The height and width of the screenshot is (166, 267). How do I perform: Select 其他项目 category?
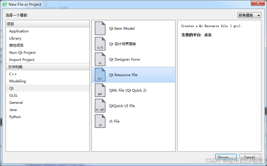pyautogui.click(x=47, y=46)
